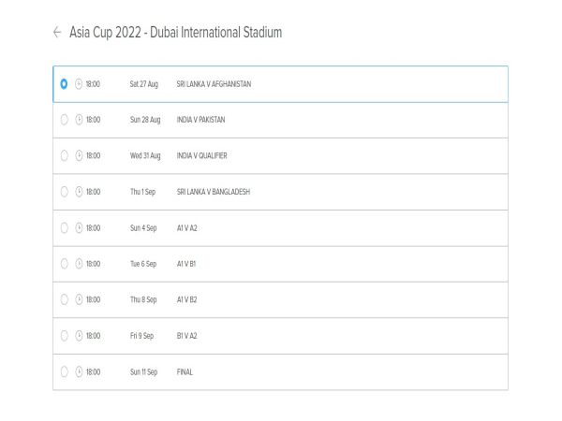Click the FINAL match label
This screenshot has width=562, height=421.
click(x=185, y=372)
